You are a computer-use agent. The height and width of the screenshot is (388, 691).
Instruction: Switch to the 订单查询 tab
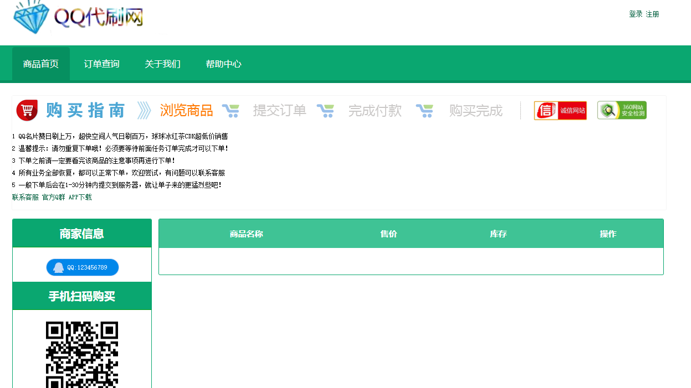[x=102, y=64]
